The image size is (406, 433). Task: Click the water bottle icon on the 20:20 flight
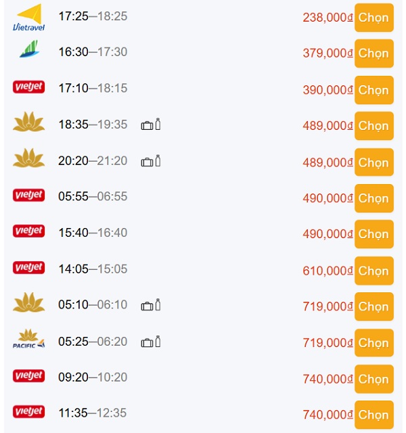158,161
